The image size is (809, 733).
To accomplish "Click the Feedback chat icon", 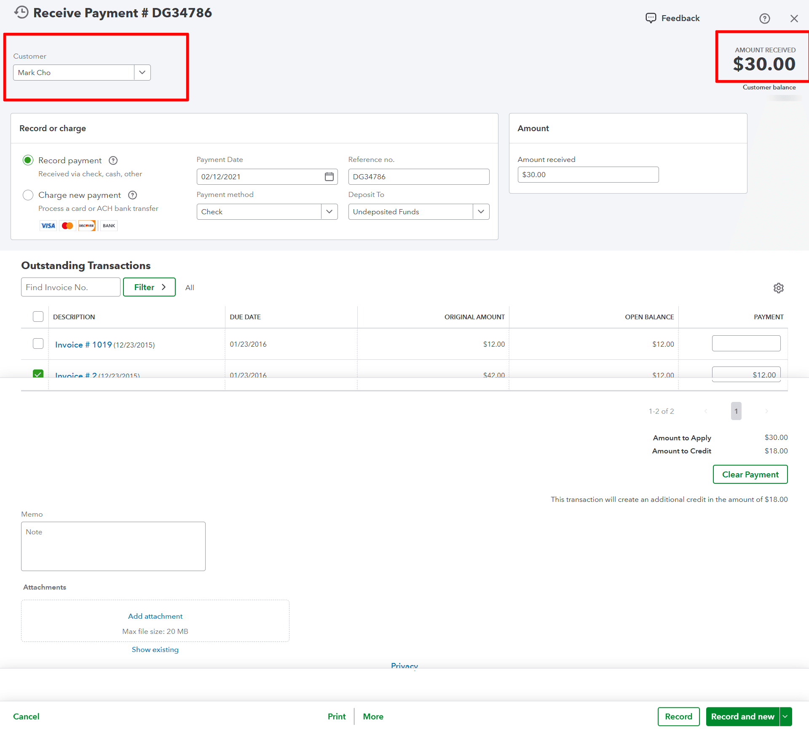I will [x=651, y=18].
